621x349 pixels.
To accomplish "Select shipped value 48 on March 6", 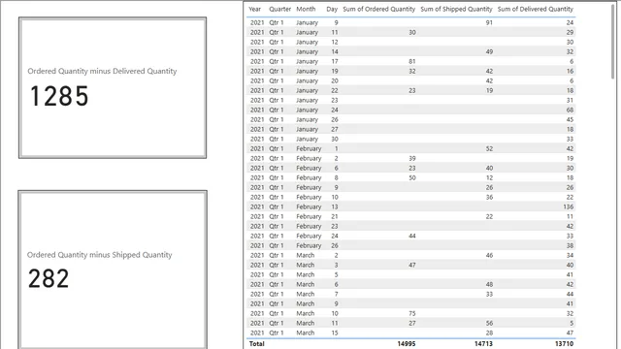I will pos(489,284).
